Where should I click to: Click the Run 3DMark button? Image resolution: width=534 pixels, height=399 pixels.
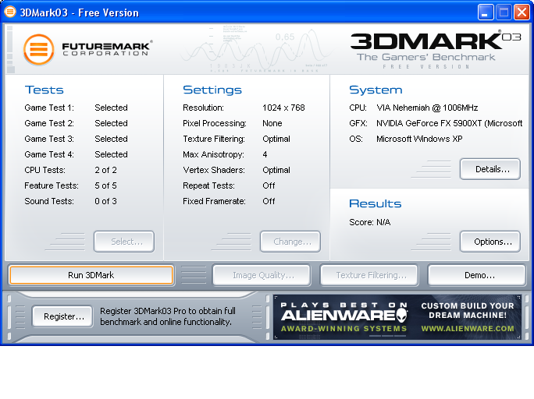(91, 275)
